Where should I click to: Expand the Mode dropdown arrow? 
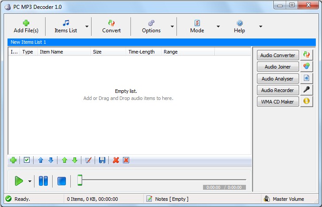click(x=218, y=27)
